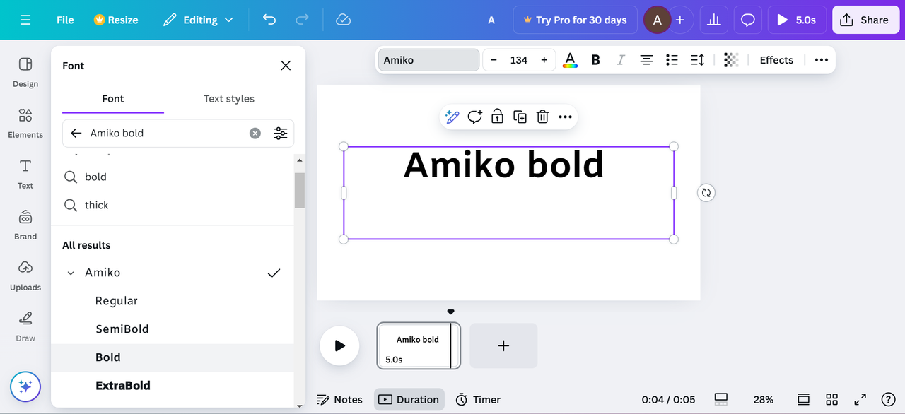Open the Draw sidebar tool

pyautogui.click(x=25, y=326)
